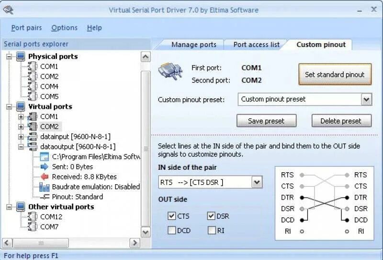The width and height of the screenshot is (383, 260).
Task: Click the port icon beside physical COM1
Action: (33, 66)
